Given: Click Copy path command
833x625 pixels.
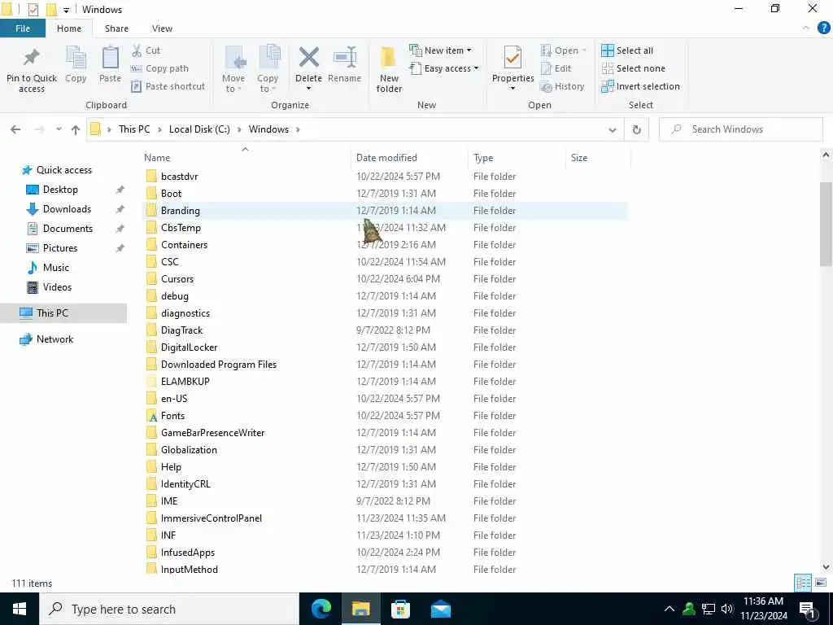Looking at the screenshot, I should tap(160, 68).
